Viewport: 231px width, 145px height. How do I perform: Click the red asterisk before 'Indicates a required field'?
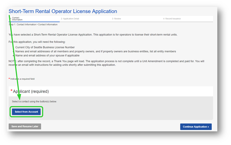9,78
